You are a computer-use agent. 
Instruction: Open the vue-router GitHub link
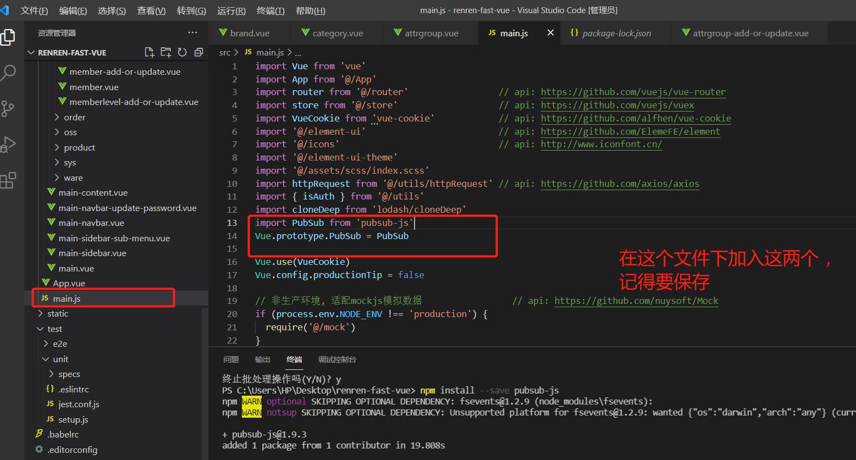click(x=633, y=92)
